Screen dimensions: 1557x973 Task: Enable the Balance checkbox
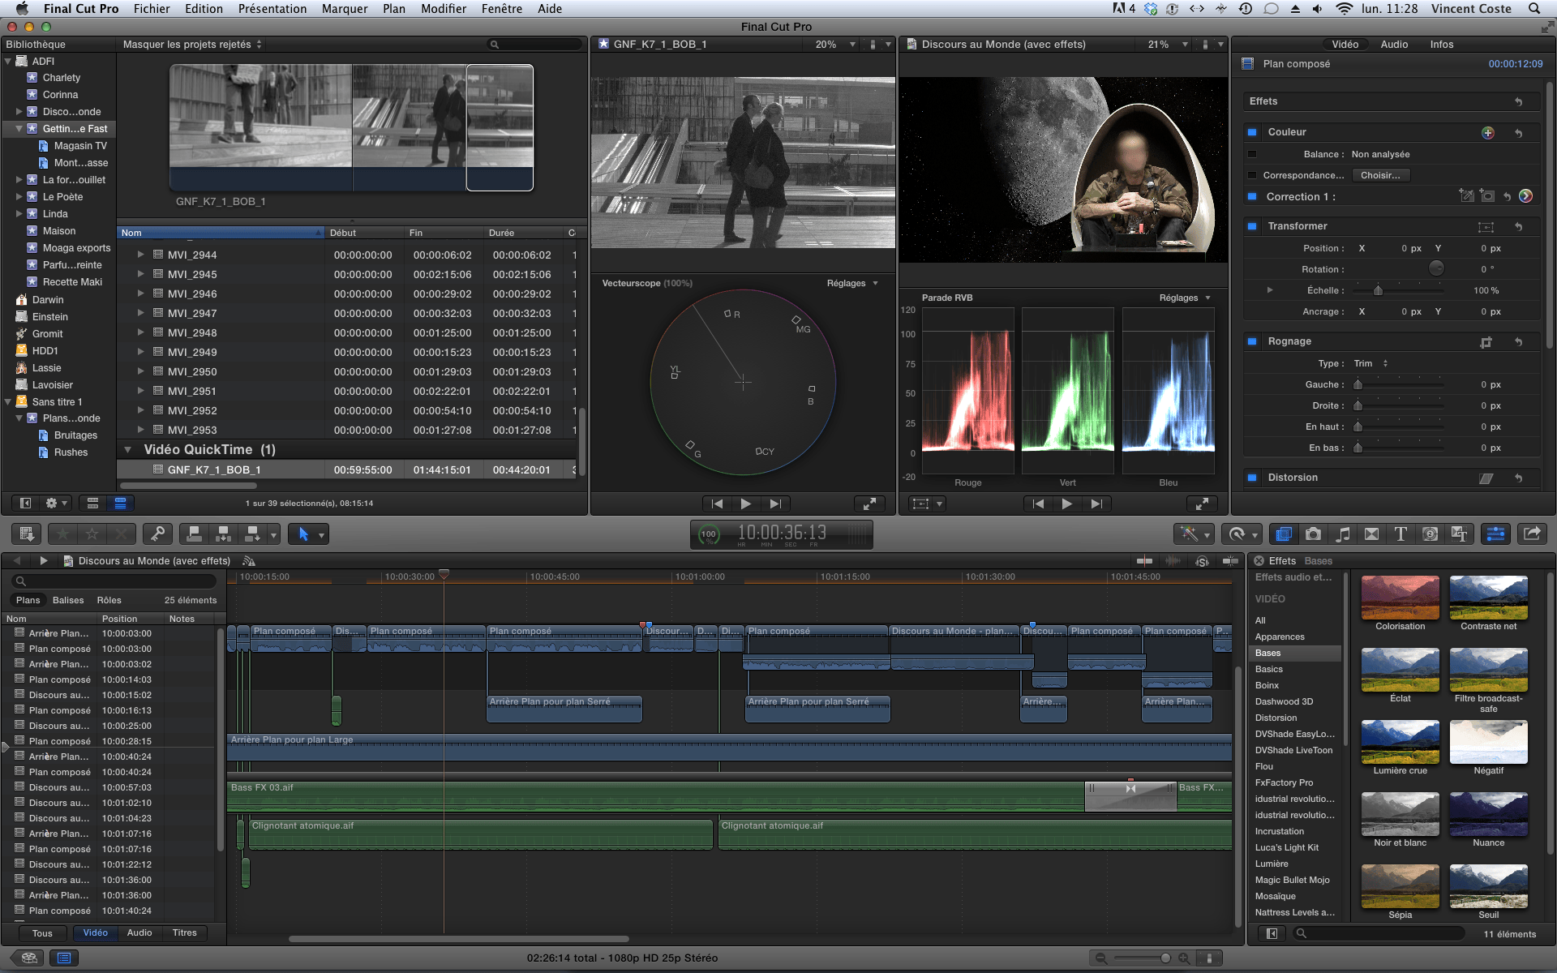[1252, 154]
